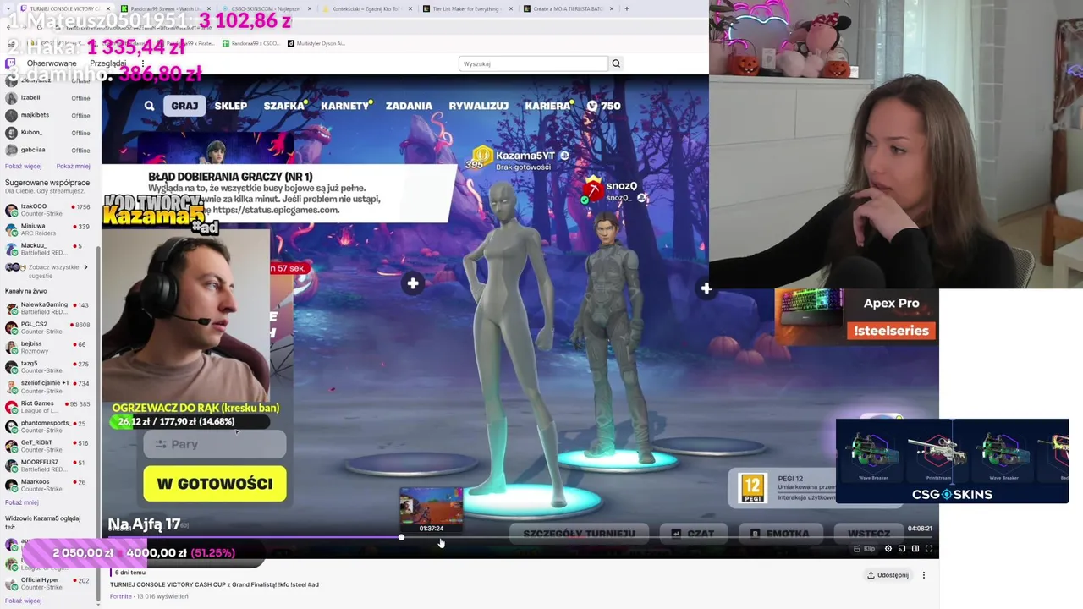The image size is (1083, 609).
Task: Open new browser tab with plus icon
Action: click(x=626, y=8)
